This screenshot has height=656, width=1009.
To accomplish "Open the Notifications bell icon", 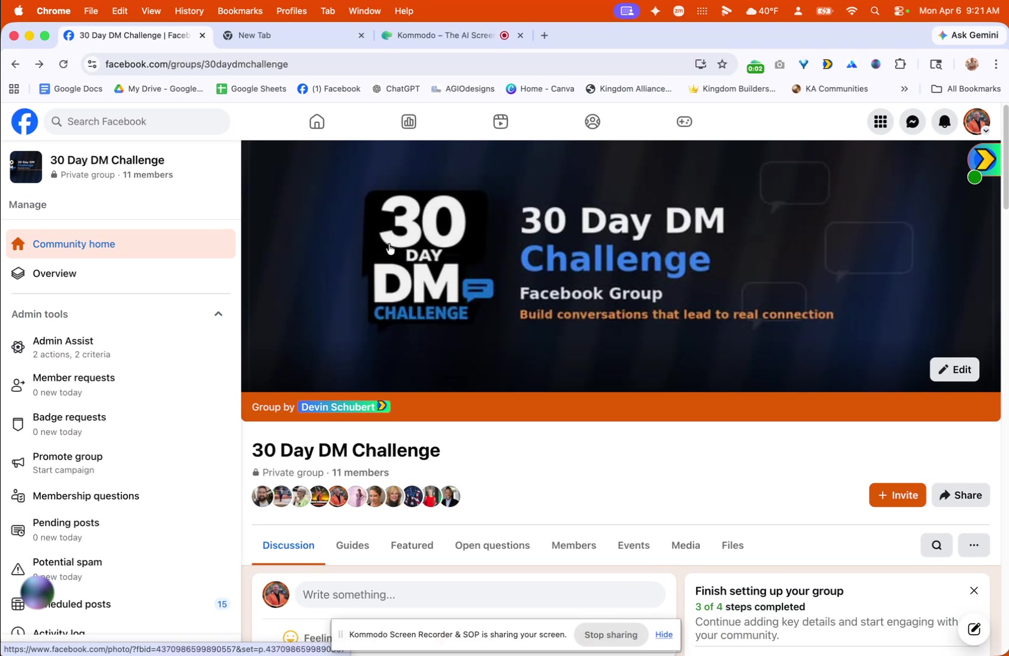I will 944,122.
